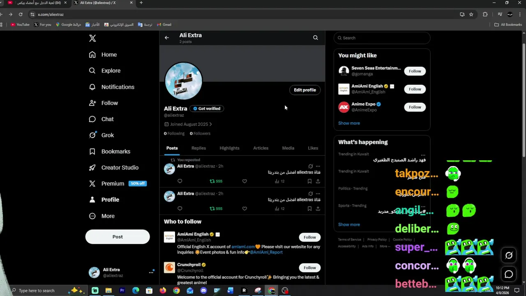526x296 pixels.
Task: Share the post above Who to follow
Action: tap(318, 209)
